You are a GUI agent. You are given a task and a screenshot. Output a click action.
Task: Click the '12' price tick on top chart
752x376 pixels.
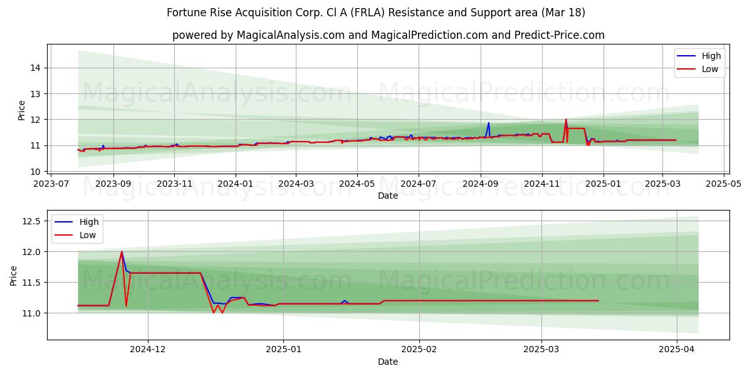(36, 120)
